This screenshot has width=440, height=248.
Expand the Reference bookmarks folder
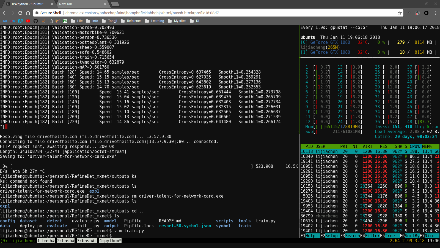click(131, 21)
